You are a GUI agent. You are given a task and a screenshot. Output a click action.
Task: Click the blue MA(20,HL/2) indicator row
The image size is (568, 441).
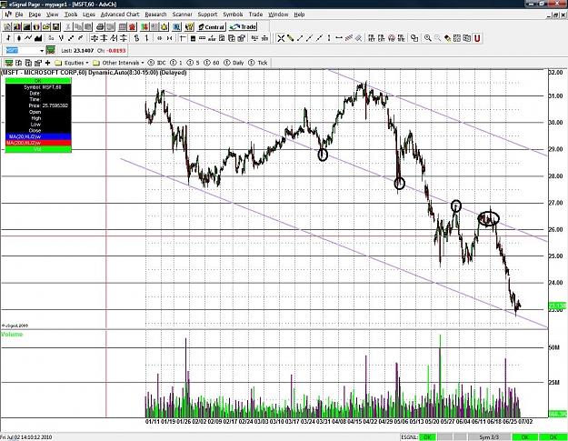pos(38,136)
